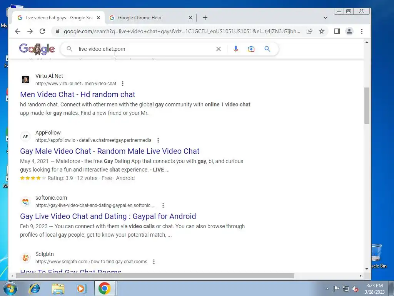Image resolution: width=394 pixels, height=296 pixels.
Task: Click the page scroll-down arrow
Action: 367,269
